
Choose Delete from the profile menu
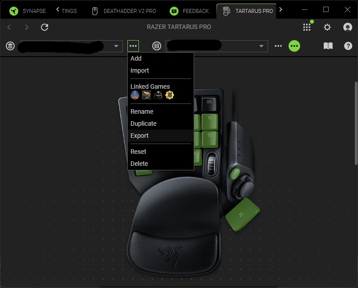[x=160, y=164]
